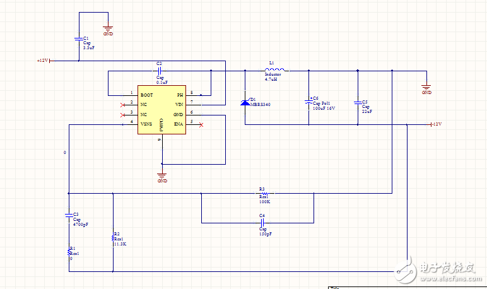Select the C4 capacitor symbol

tap(262, 223)
